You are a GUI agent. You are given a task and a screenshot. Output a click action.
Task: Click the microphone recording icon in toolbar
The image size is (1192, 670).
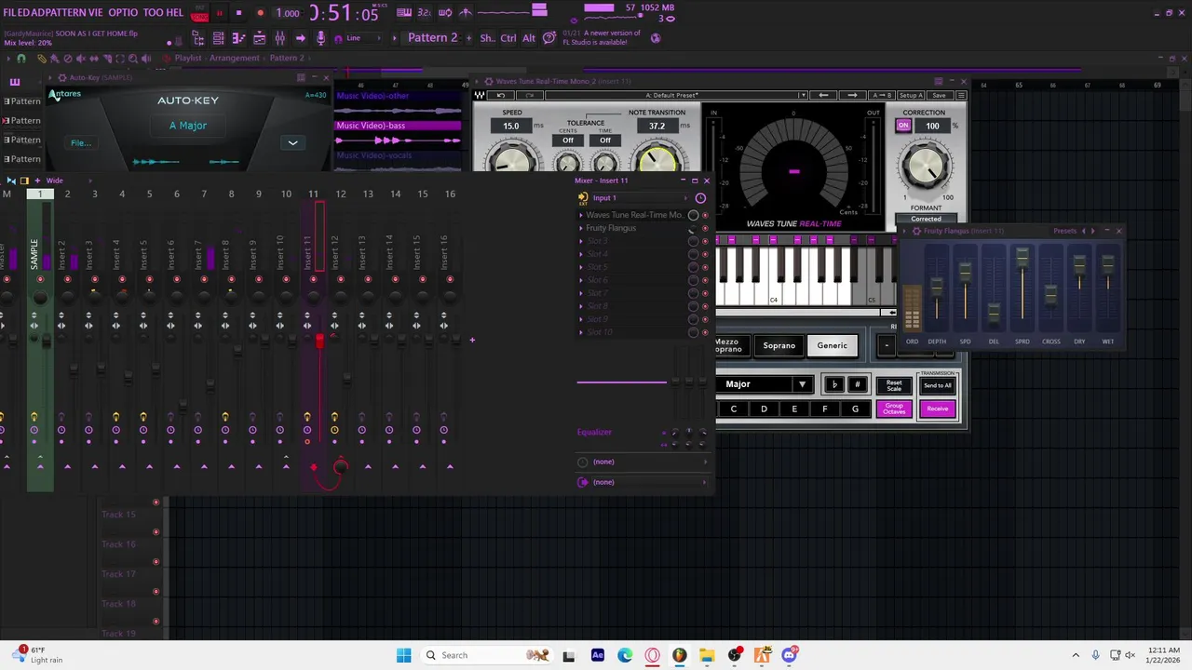click(x=321, y=38)
